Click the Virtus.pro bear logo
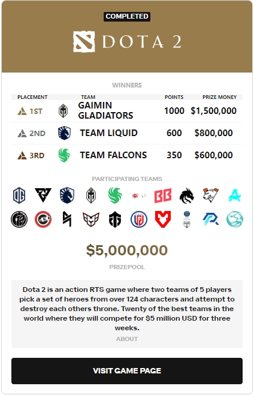 (211, 195)
